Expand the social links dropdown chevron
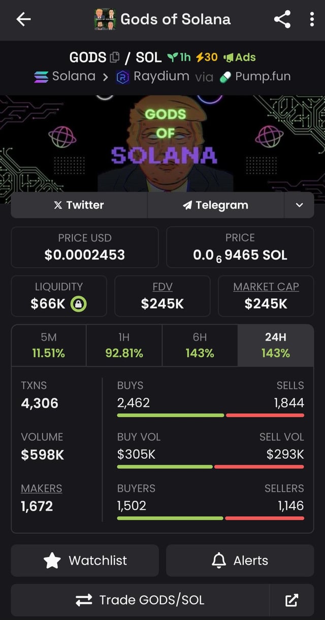This screenshot has height=620, width=325. click(x=299, y=205)
